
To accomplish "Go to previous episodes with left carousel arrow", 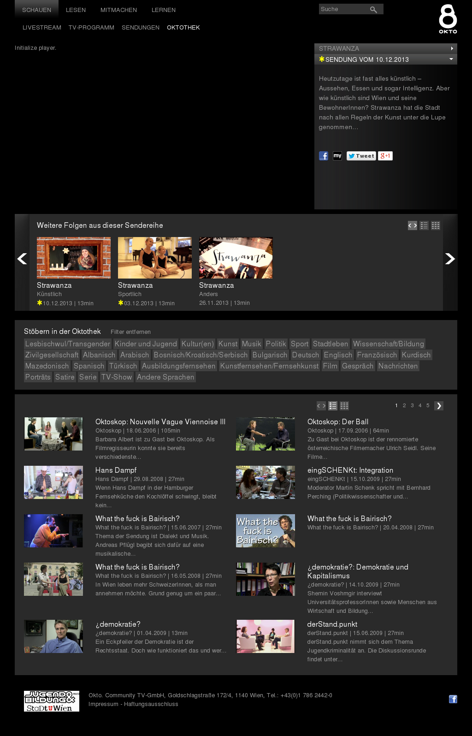I will pos(22,259).
